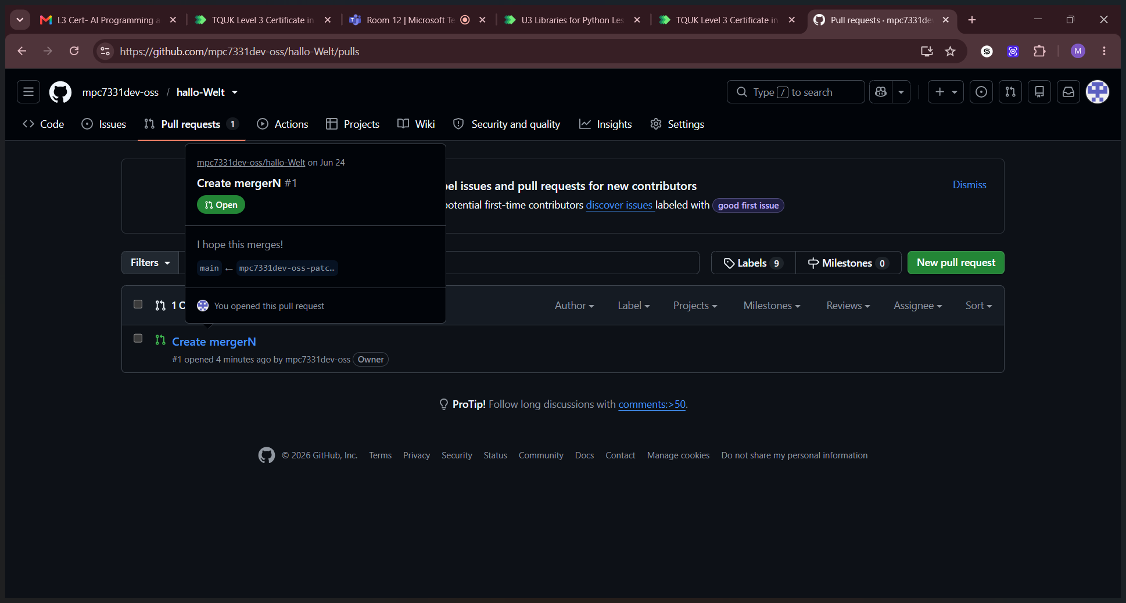Open the Projects tab
Image resolution: width=1126 pixels, height=603 pixels.
(353, 124)
